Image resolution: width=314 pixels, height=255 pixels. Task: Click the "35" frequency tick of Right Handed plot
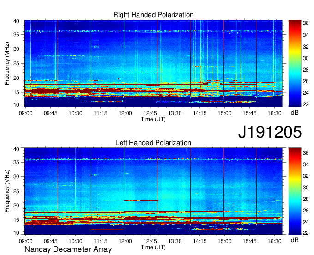point(16,35)
